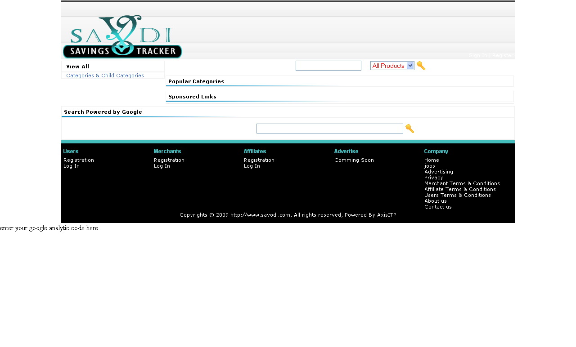Click the Company footer column heading
This screenshot has height=347, width=576.
click(436, 151)
